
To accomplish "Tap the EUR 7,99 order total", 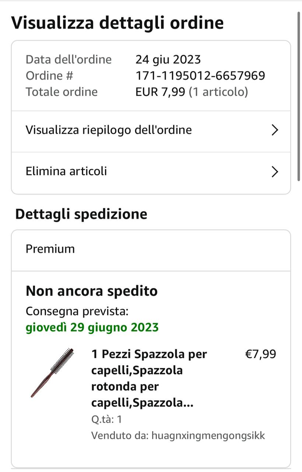I will point(160,92).
